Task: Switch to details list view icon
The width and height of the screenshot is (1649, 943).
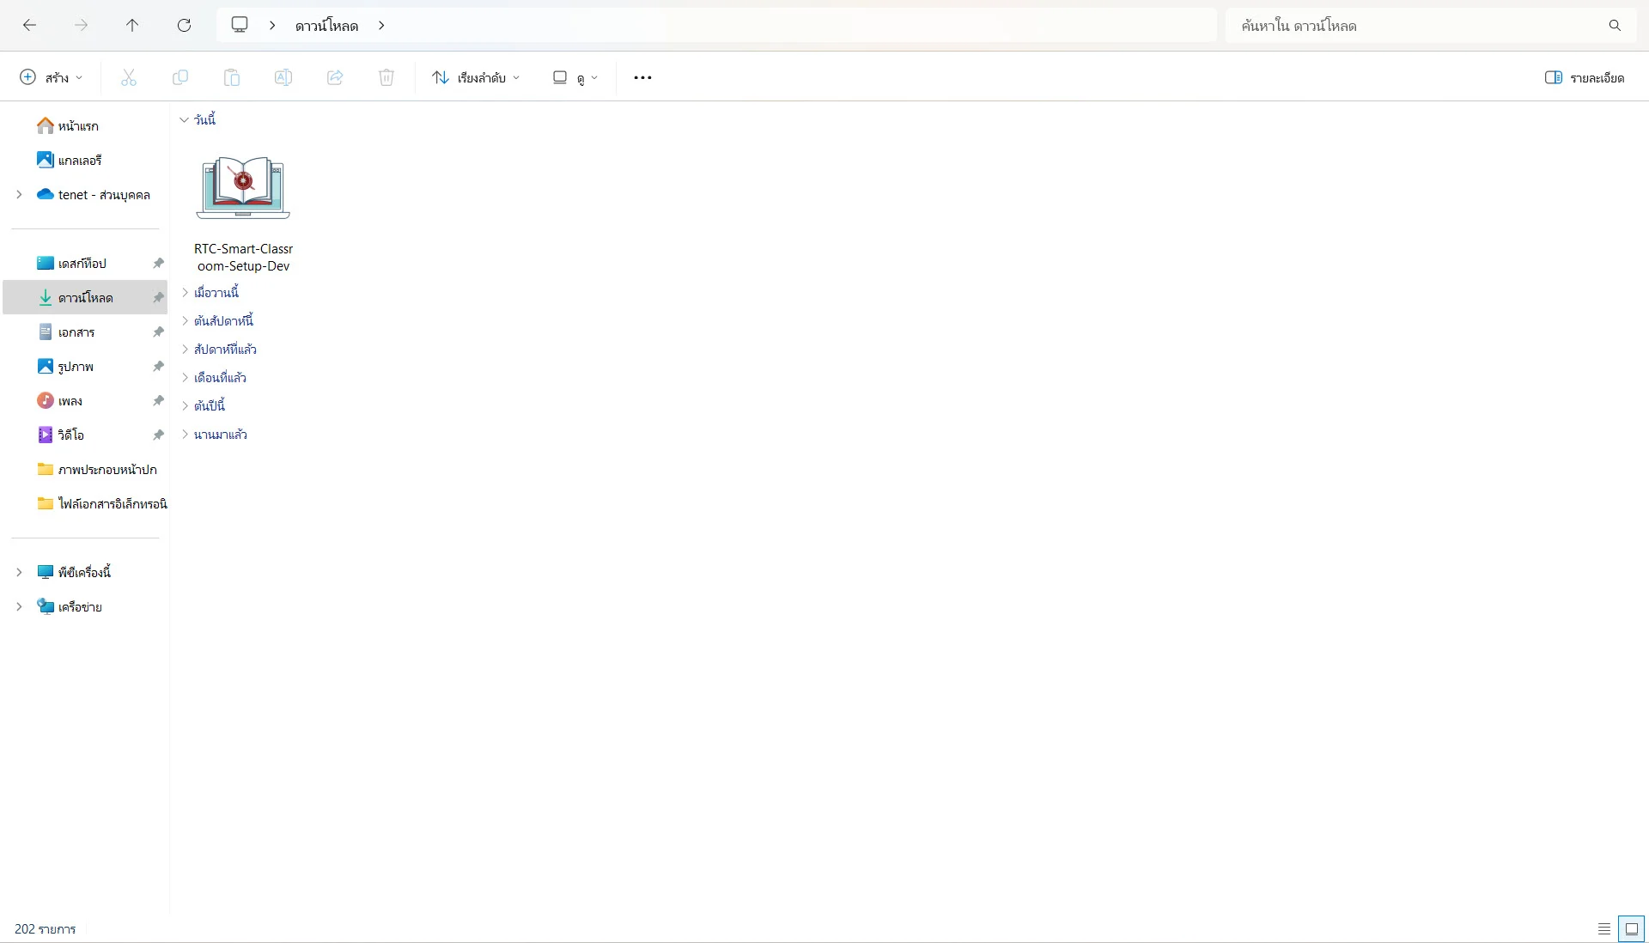Action: point(1603,928)
